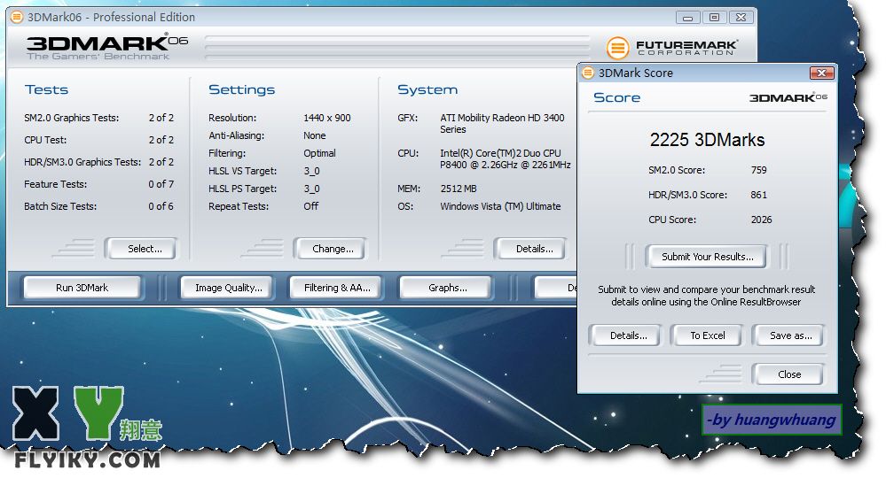Click the Run 3DMark button

[x=82, y=288]
